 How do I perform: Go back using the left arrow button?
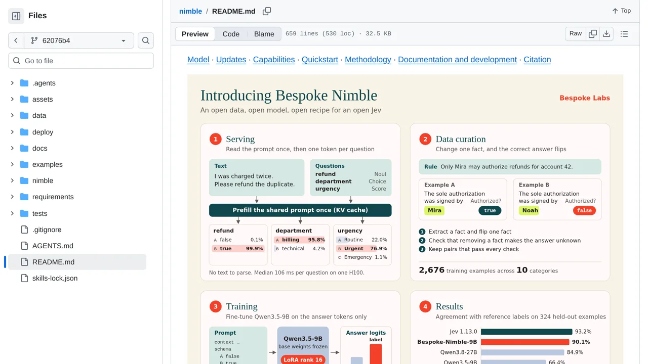[16, 40]
